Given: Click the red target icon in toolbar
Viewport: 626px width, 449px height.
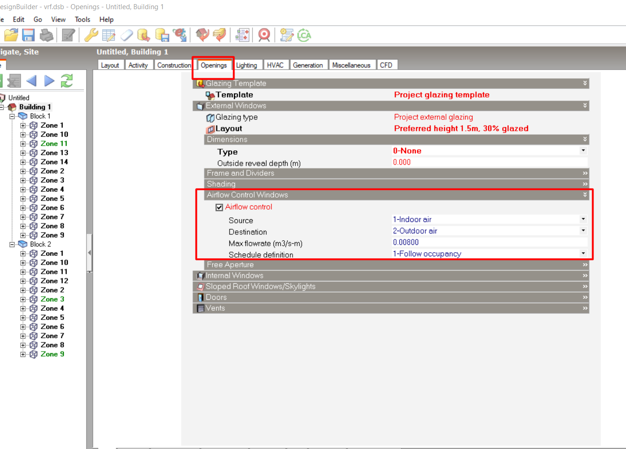Looking at the screenshot, I should coord(264,35).
